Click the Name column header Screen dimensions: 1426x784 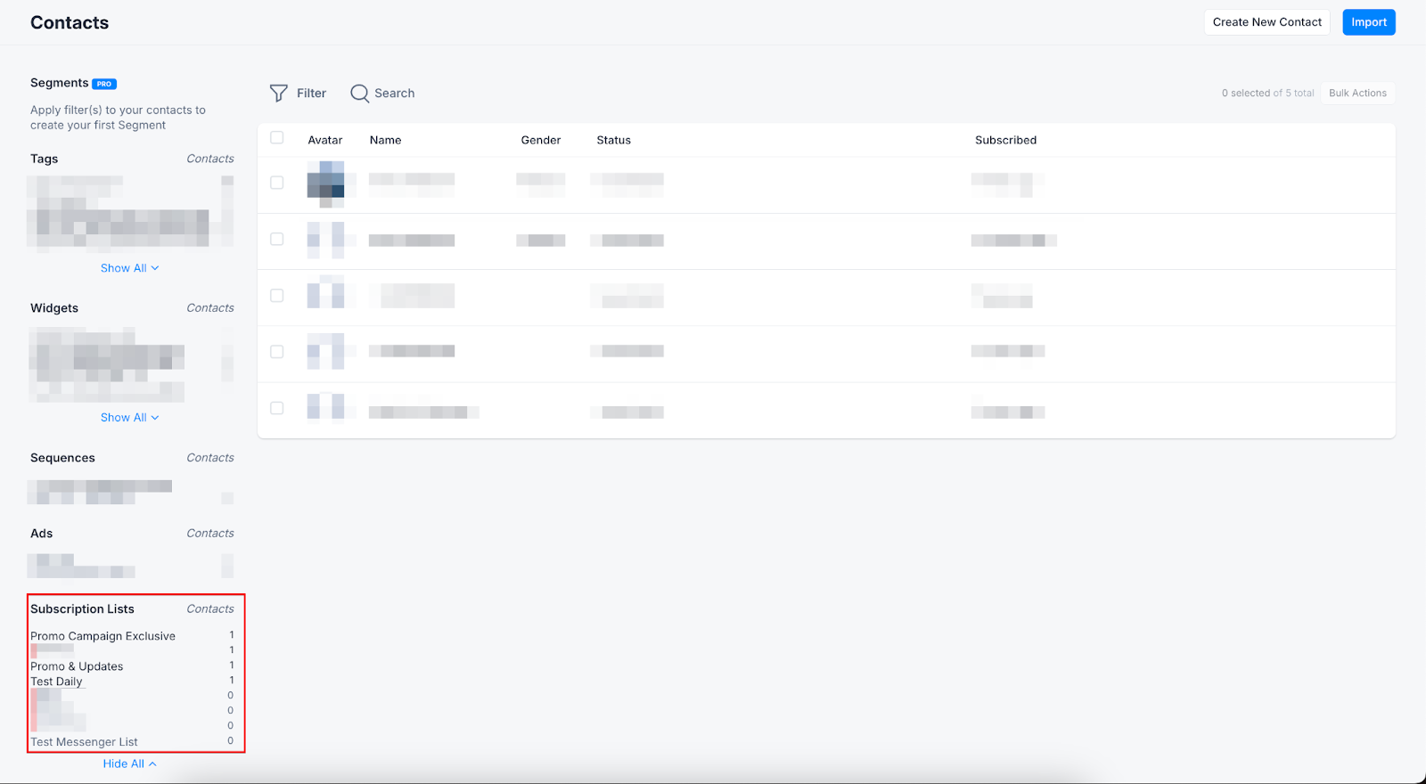(385, 141)
